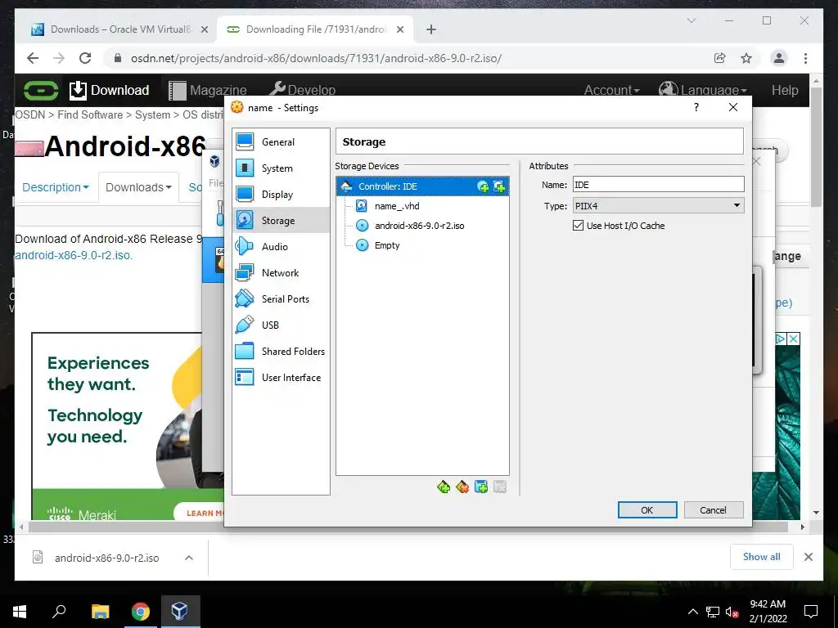838x628 pixels.
Task: Open Chrome profile avatar menu
Action: pos(779,58)
